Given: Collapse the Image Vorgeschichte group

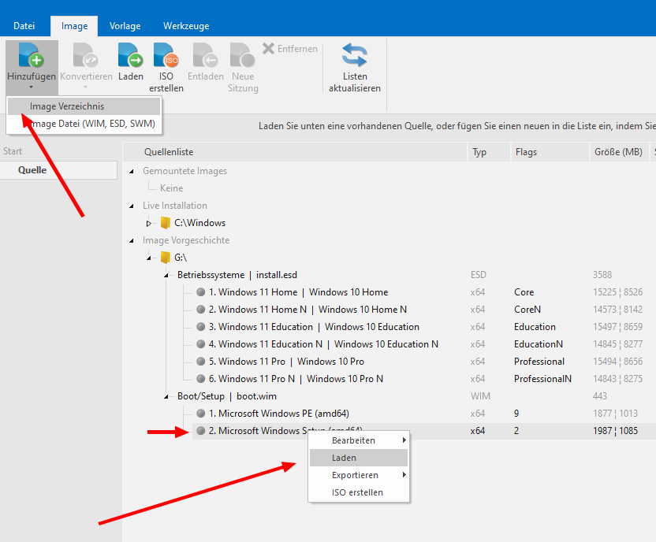Looking at the screenshot, I should click(x=132, y=241).
